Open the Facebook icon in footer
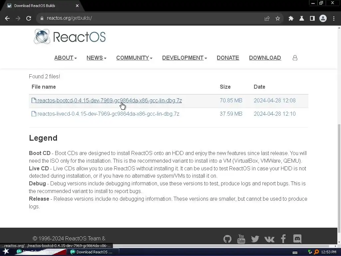Image resolution: width=341 pixels, height=256 pixels. coord(283,239)
